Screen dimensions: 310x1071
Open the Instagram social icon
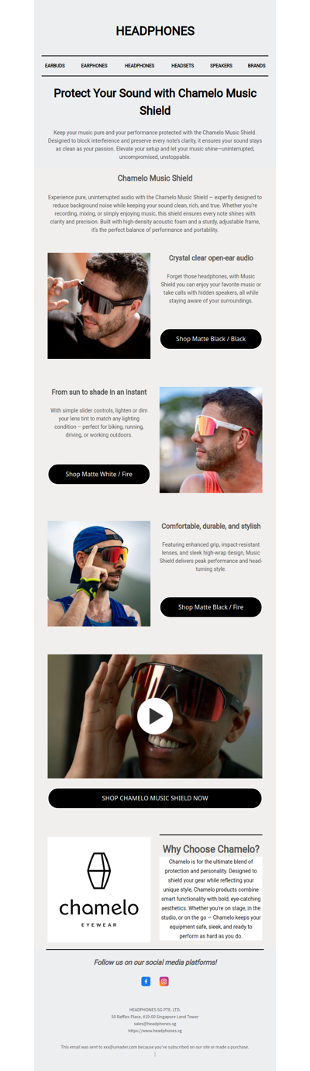click(x=164, y=981)
